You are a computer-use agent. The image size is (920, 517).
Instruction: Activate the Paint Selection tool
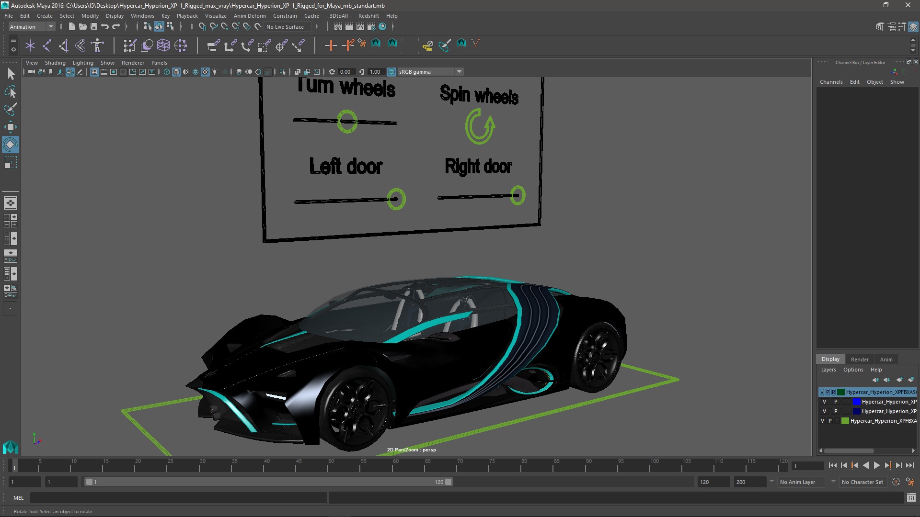pyautogui.click(x=10, y=109)
